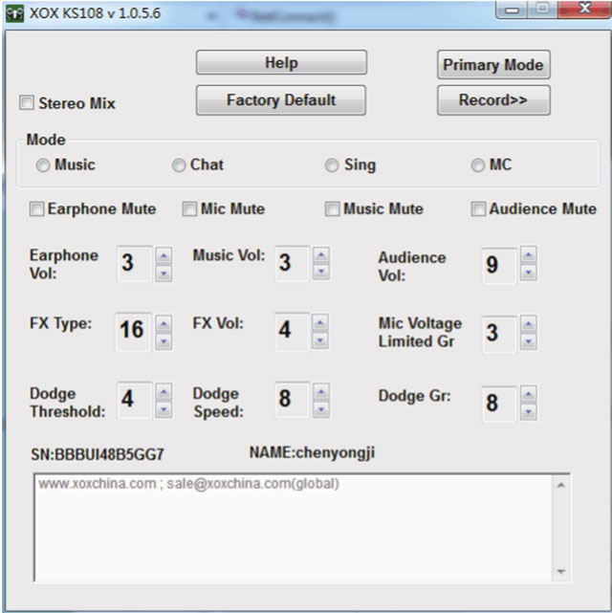
Task: Increase Dodge Threshold with up arrow
Action: 164,392
